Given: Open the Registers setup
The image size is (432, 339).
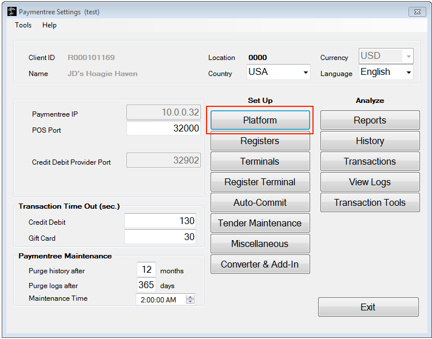Looking at the screenshot, I should point(260,141).
